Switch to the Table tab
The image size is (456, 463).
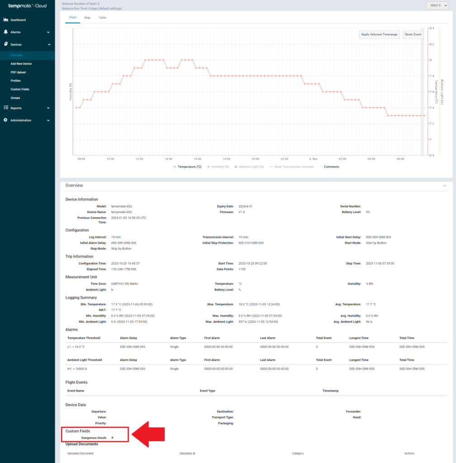tap(102, 18)
